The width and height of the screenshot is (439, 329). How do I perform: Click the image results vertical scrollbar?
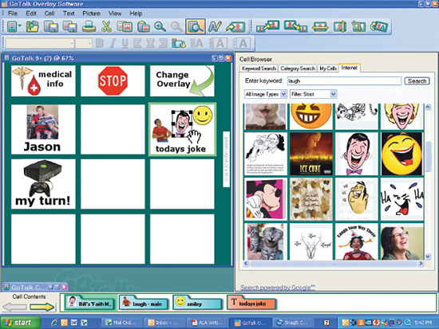pos(428,182)
